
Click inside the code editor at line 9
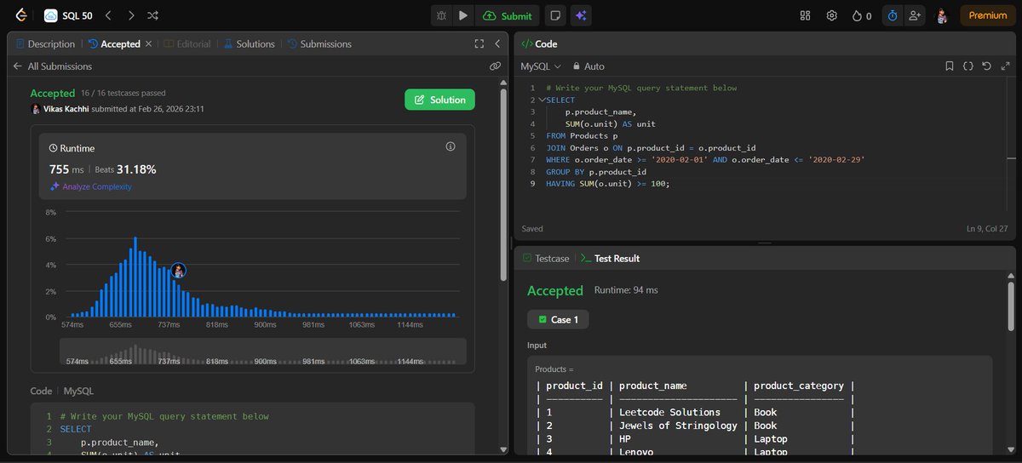(609, 183)
